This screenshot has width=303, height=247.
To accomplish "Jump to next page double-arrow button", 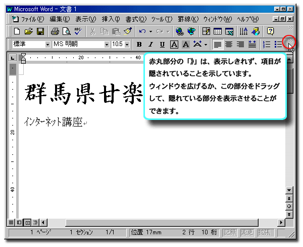I will [x=289, y=214].
